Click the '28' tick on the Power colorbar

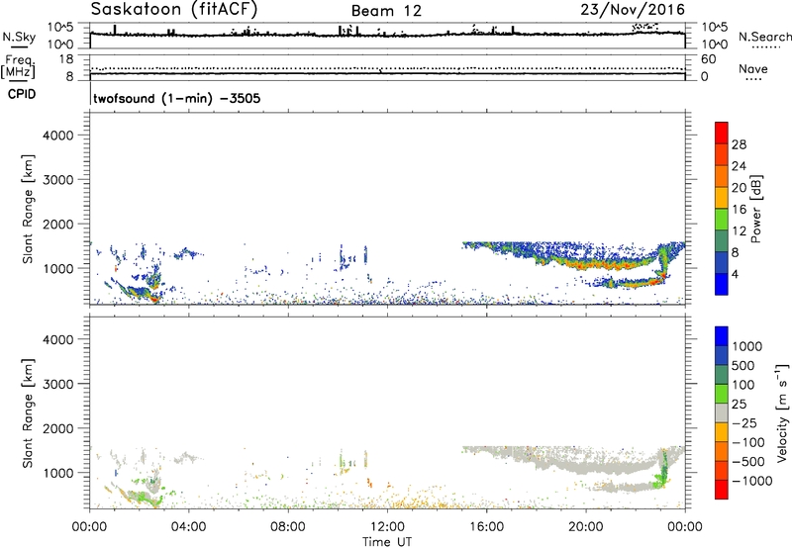click(x=739, y=144)
